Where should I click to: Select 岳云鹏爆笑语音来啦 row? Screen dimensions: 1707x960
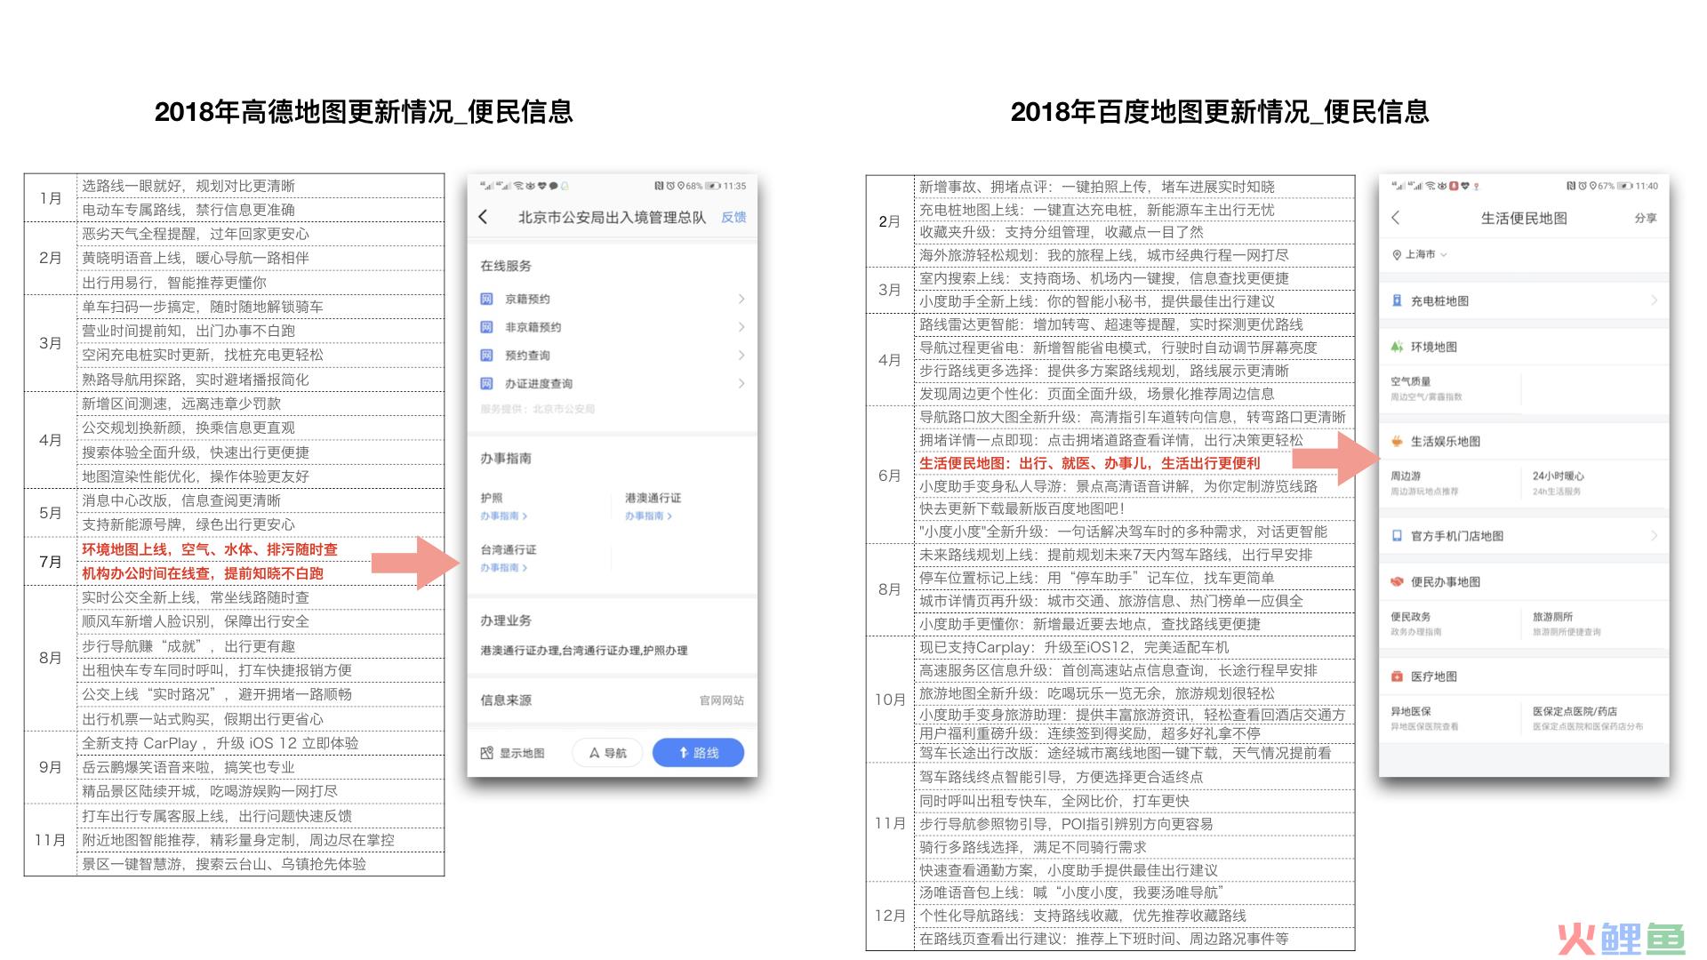pyautogui.click(x=260, y=767)
